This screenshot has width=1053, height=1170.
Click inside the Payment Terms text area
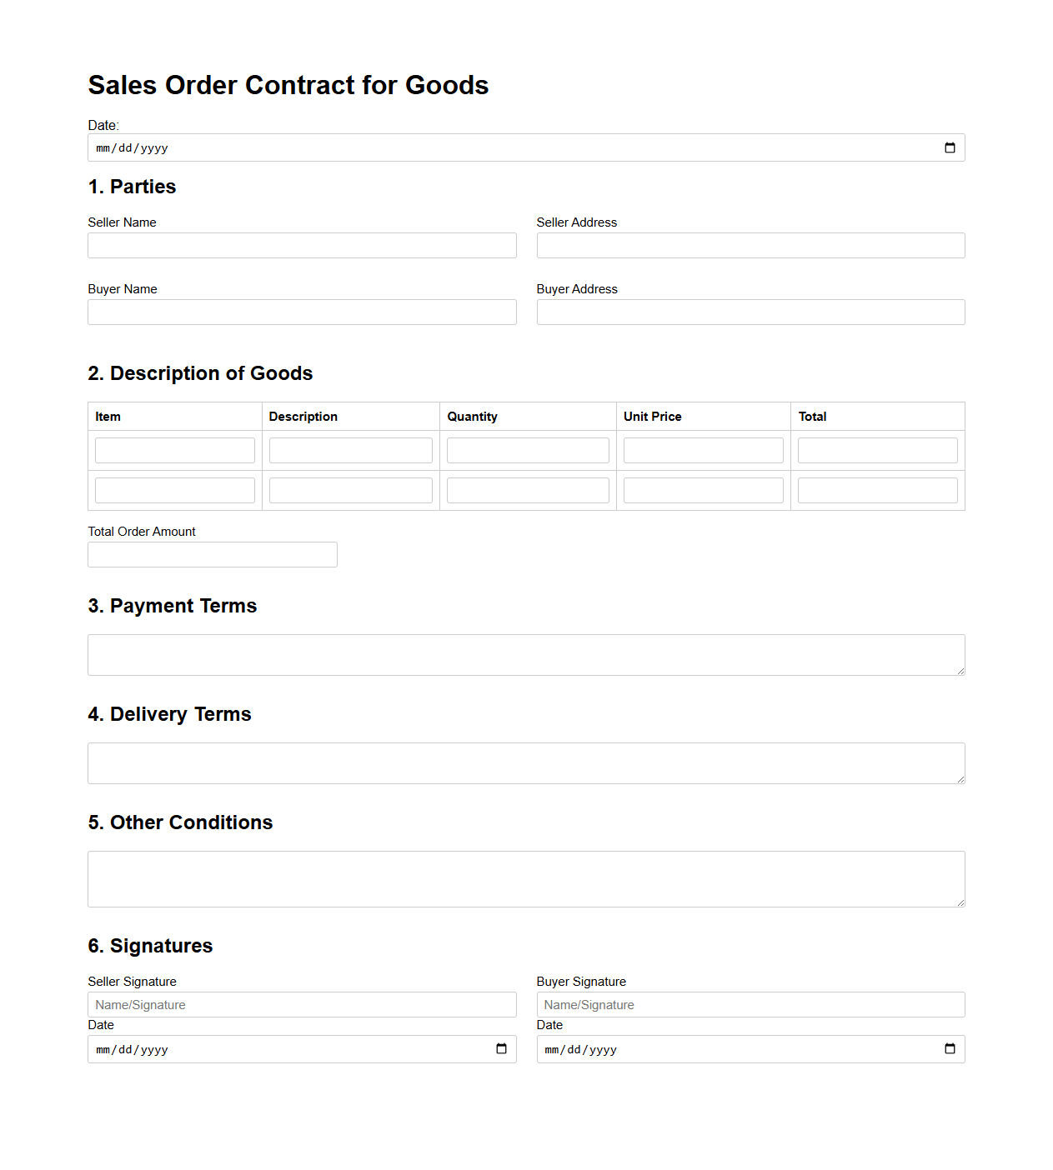[525, 654]
